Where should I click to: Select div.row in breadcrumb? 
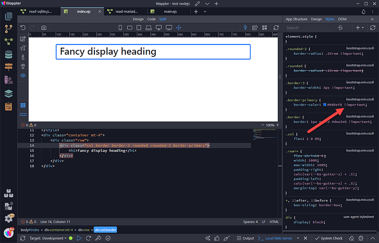[84, 230]
